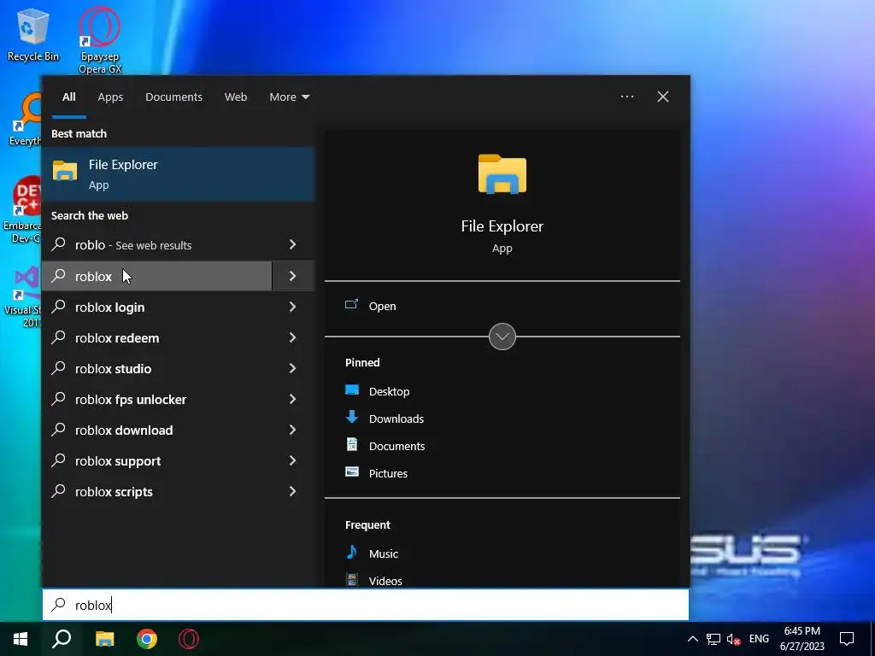Viewport: 875px width, 656px height.
Task: Expand chevron next to 'roblox login'
Action: click(293, 307)
